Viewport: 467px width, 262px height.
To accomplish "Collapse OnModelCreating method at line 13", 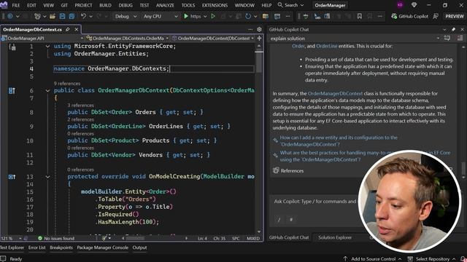I will [x=47, y=177].
